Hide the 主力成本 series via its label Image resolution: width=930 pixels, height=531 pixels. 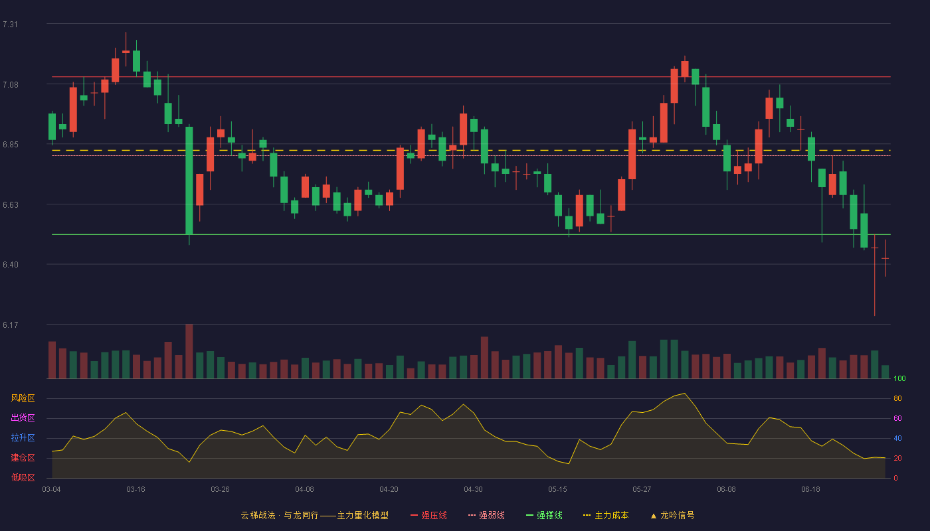click(x=611, y=515)
